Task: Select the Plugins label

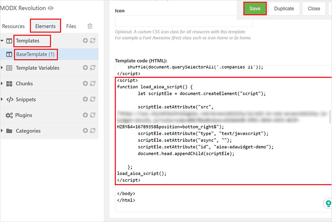Action: [x=24, y=115]
